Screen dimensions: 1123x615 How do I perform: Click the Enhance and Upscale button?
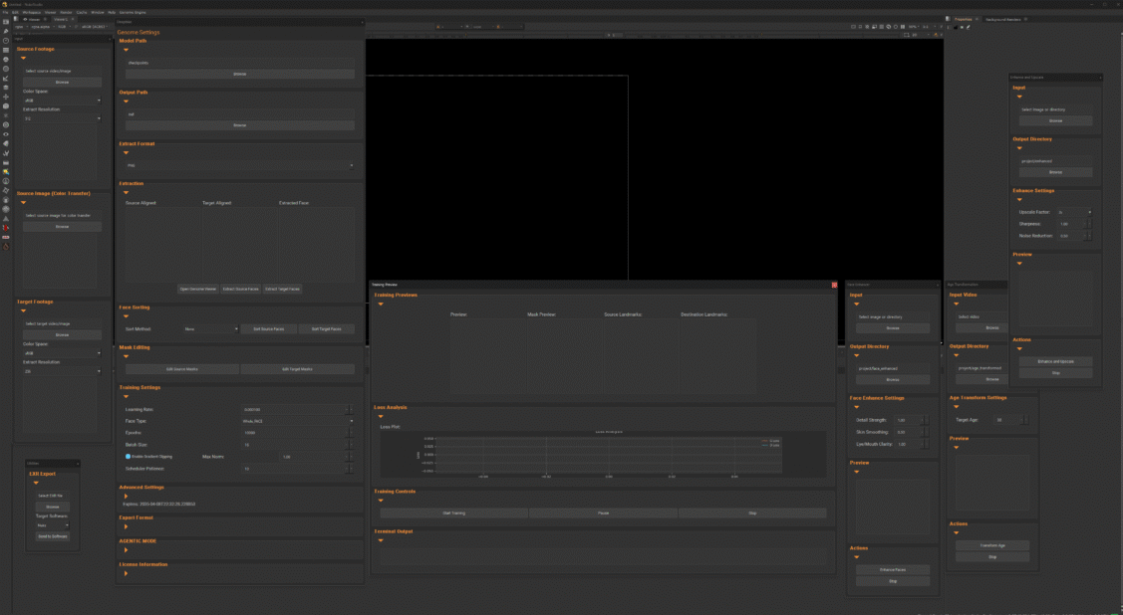click(x=1055, y=361)
